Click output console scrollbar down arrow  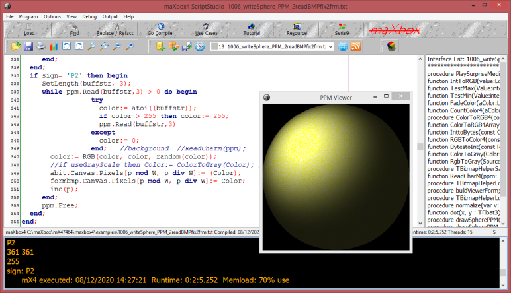pyautogui.click(x=503, y=285)
